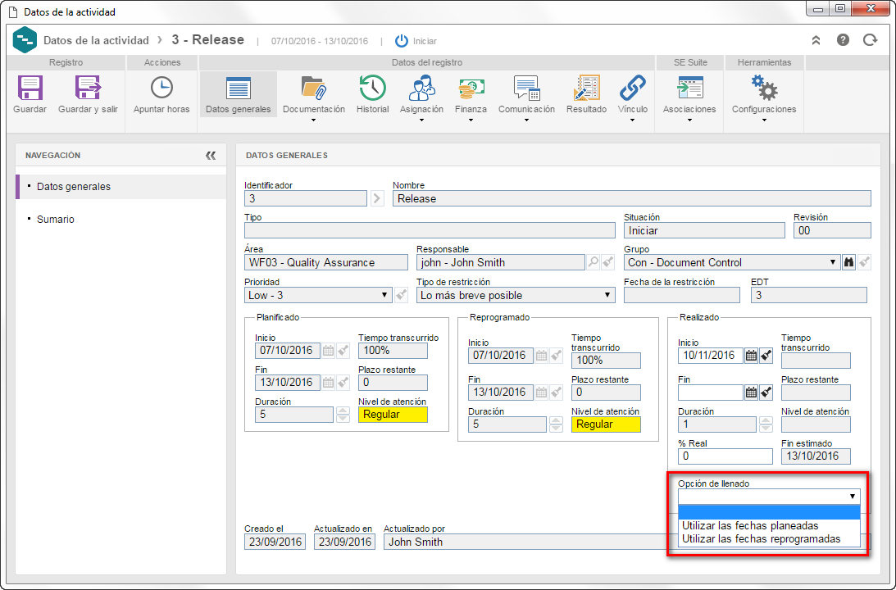Click clear brush next to Grupo
Screen dimensions: 896x590
(864, 262)
